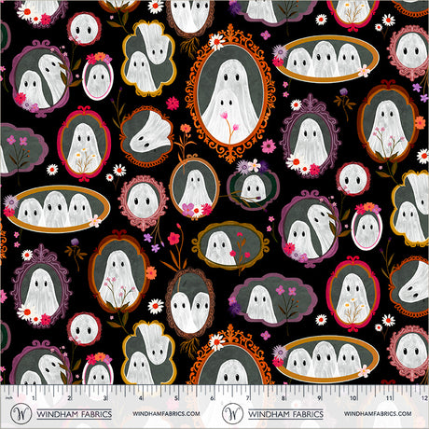Image resolution: width=429 pixels, height=429 pixels.
Task: Click small ghost in dark green frame
Action: (x=253, y=187)
